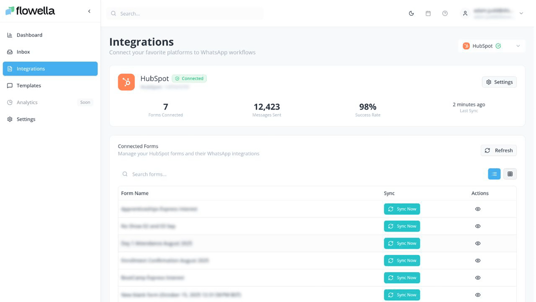Switch Connected Forms to grid view
The width and height of the screenshot is (536, 302).
(x=510, y=174)
